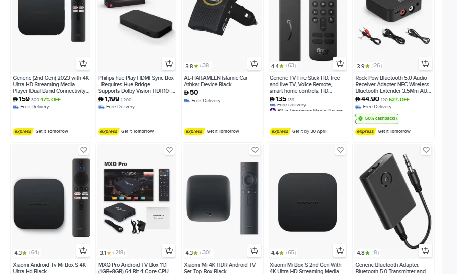Viewport: 457px width, 274px height.
Task: Favorite the Xiaomi Mi Box S 2nd Gen
Action: (340, 150)
